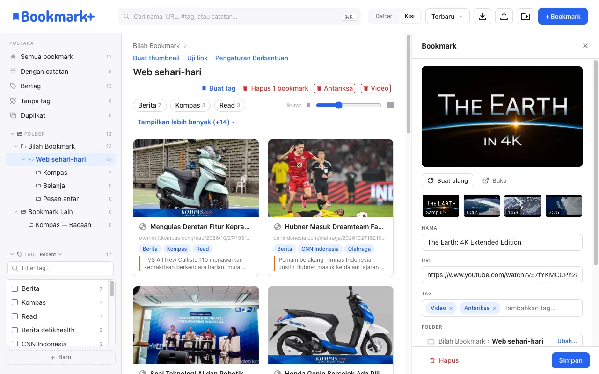Click the Uji link option

197,58
